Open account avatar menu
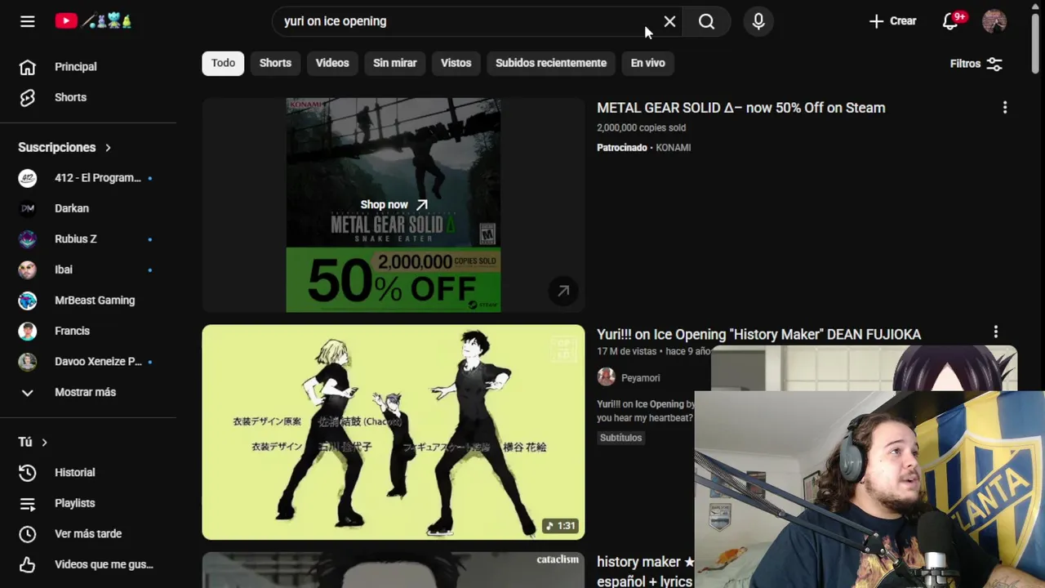The image size is (1045, 588). point(994,21)
